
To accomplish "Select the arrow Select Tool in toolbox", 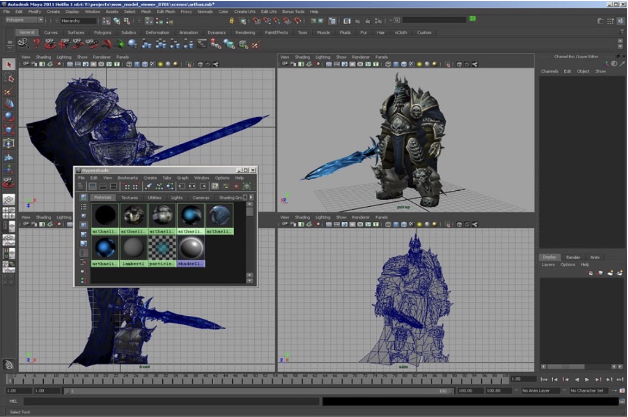I will pyautogui.click(x=8, y=65).
